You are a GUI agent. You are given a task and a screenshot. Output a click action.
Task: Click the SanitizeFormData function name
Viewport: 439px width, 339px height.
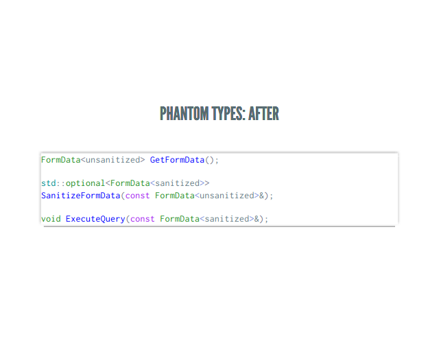pos(81,196)
